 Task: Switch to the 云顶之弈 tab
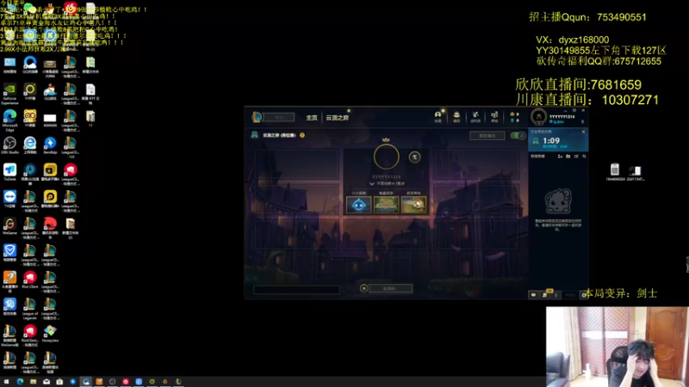pyautogui.click(x=337, y=118)
